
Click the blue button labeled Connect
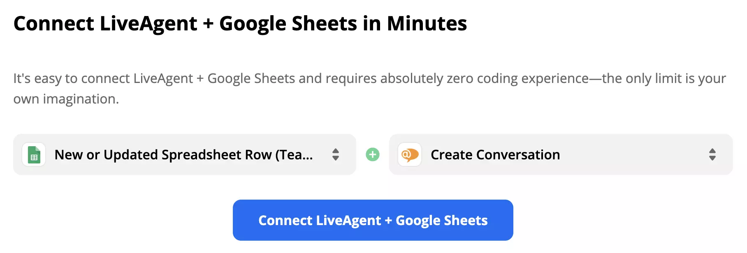(x=373, y=220)
